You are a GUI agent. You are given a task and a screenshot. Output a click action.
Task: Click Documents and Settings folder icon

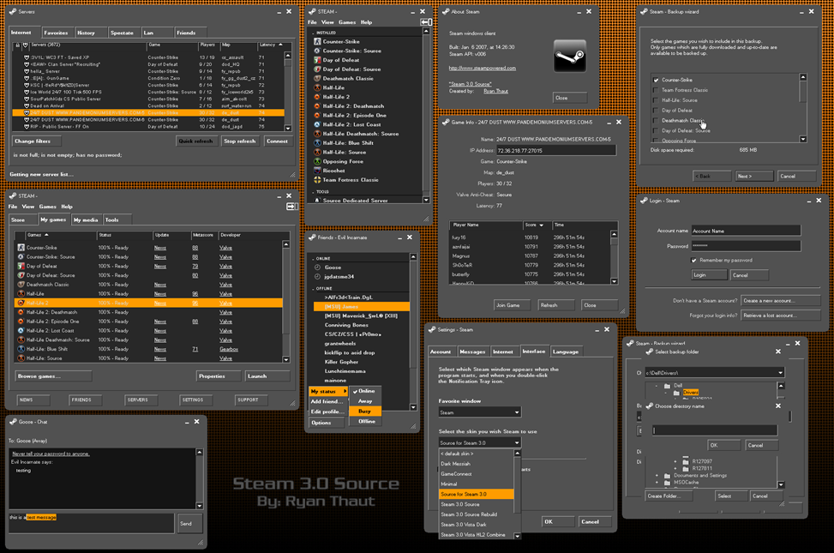(667, 476)
